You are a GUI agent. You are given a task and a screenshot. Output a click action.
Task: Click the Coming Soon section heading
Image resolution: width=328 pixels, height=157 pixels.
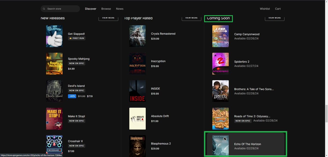coord(218,18)
